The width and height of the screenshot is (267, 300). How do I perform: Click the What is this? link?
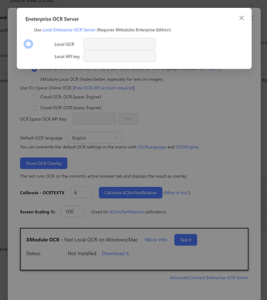click(x=177, y=193)
